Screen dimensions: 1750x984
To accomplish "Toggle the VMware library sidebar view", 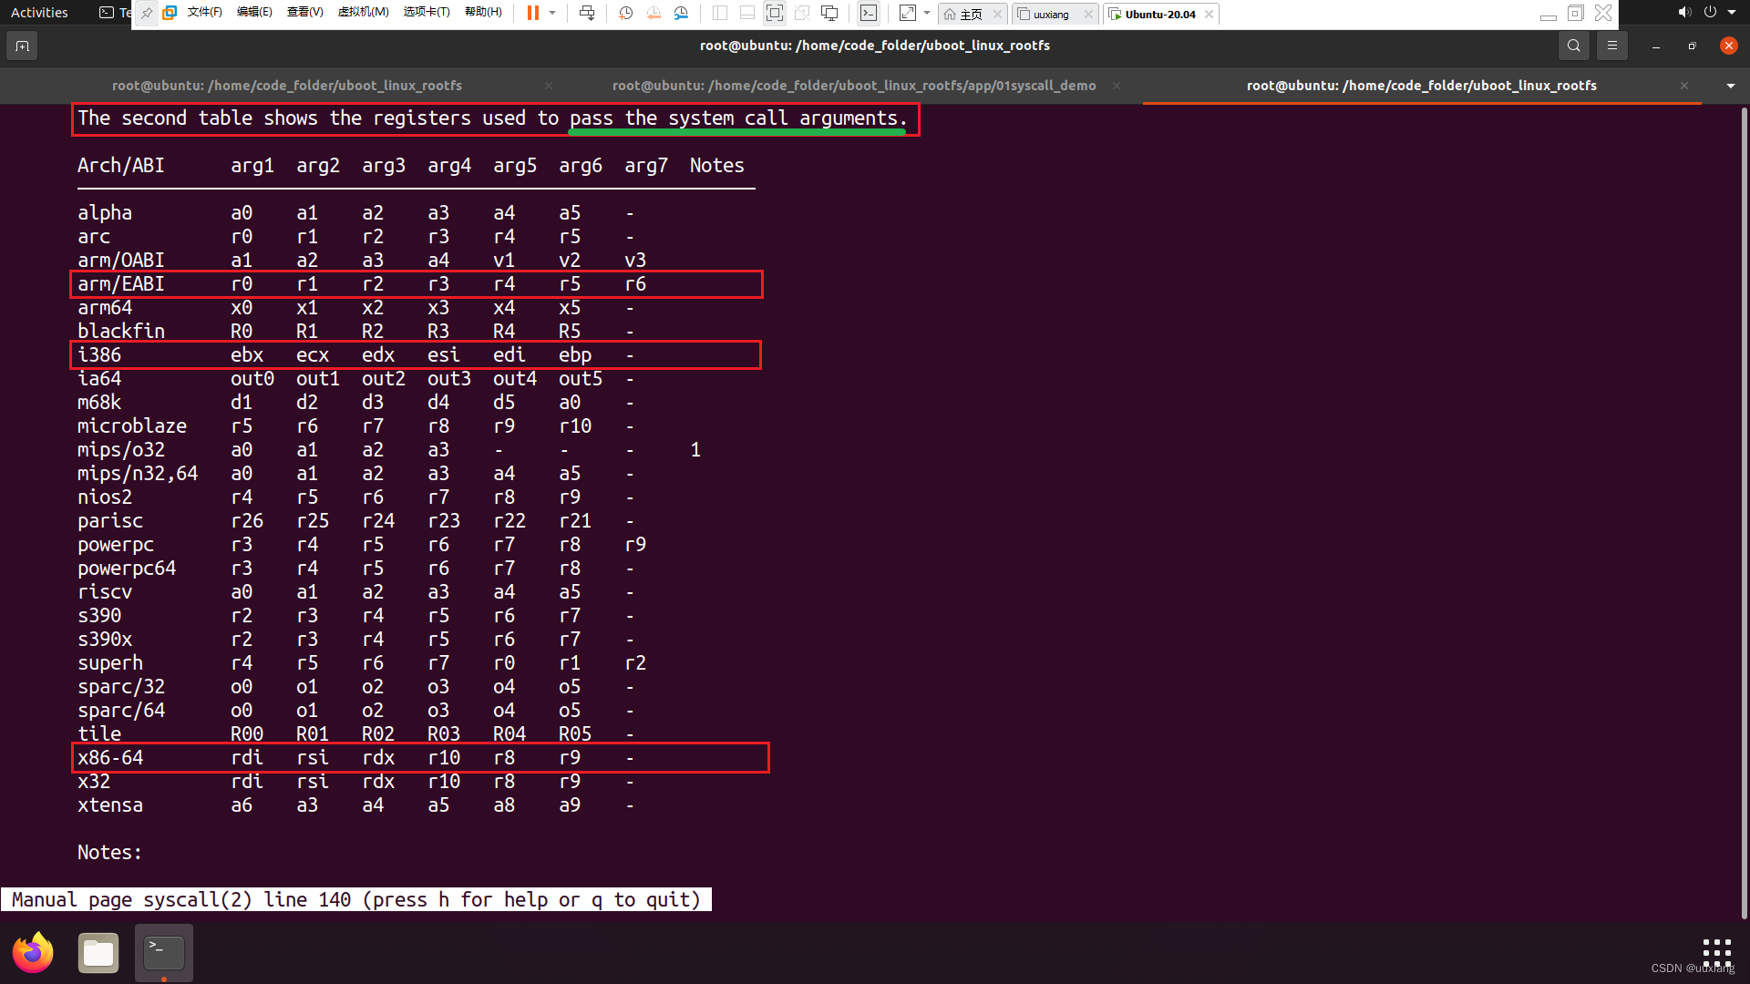I will (x=719, y=14).
